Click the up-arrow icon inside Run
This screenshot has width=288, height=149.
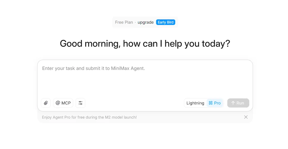tap(233, 103)
